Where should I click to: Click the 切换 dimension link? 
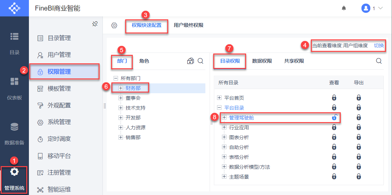(379, 46)
